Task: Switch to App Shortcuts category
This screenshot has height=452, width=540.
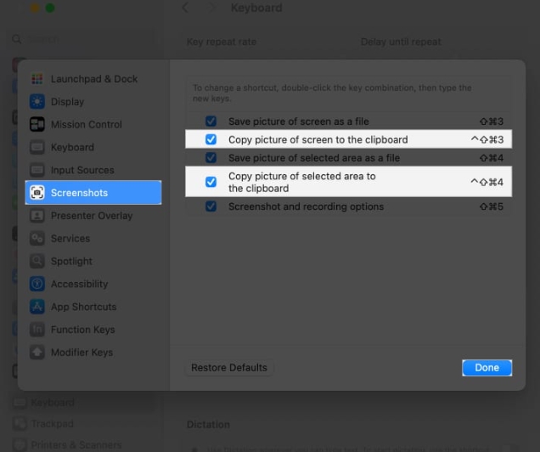Action: 83,307
